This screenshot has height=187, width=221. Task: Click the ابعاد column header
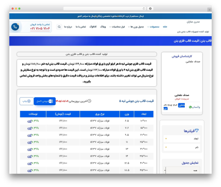(144, 114)
